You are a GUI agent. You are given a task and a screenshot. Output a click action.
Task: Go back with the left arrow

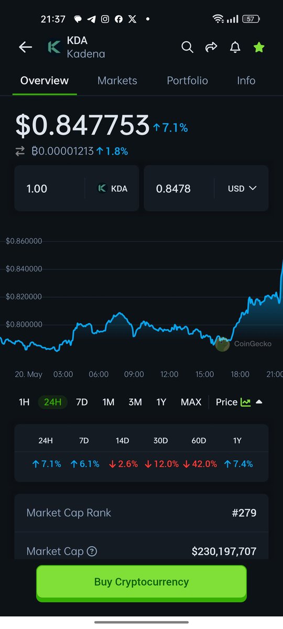25,47
